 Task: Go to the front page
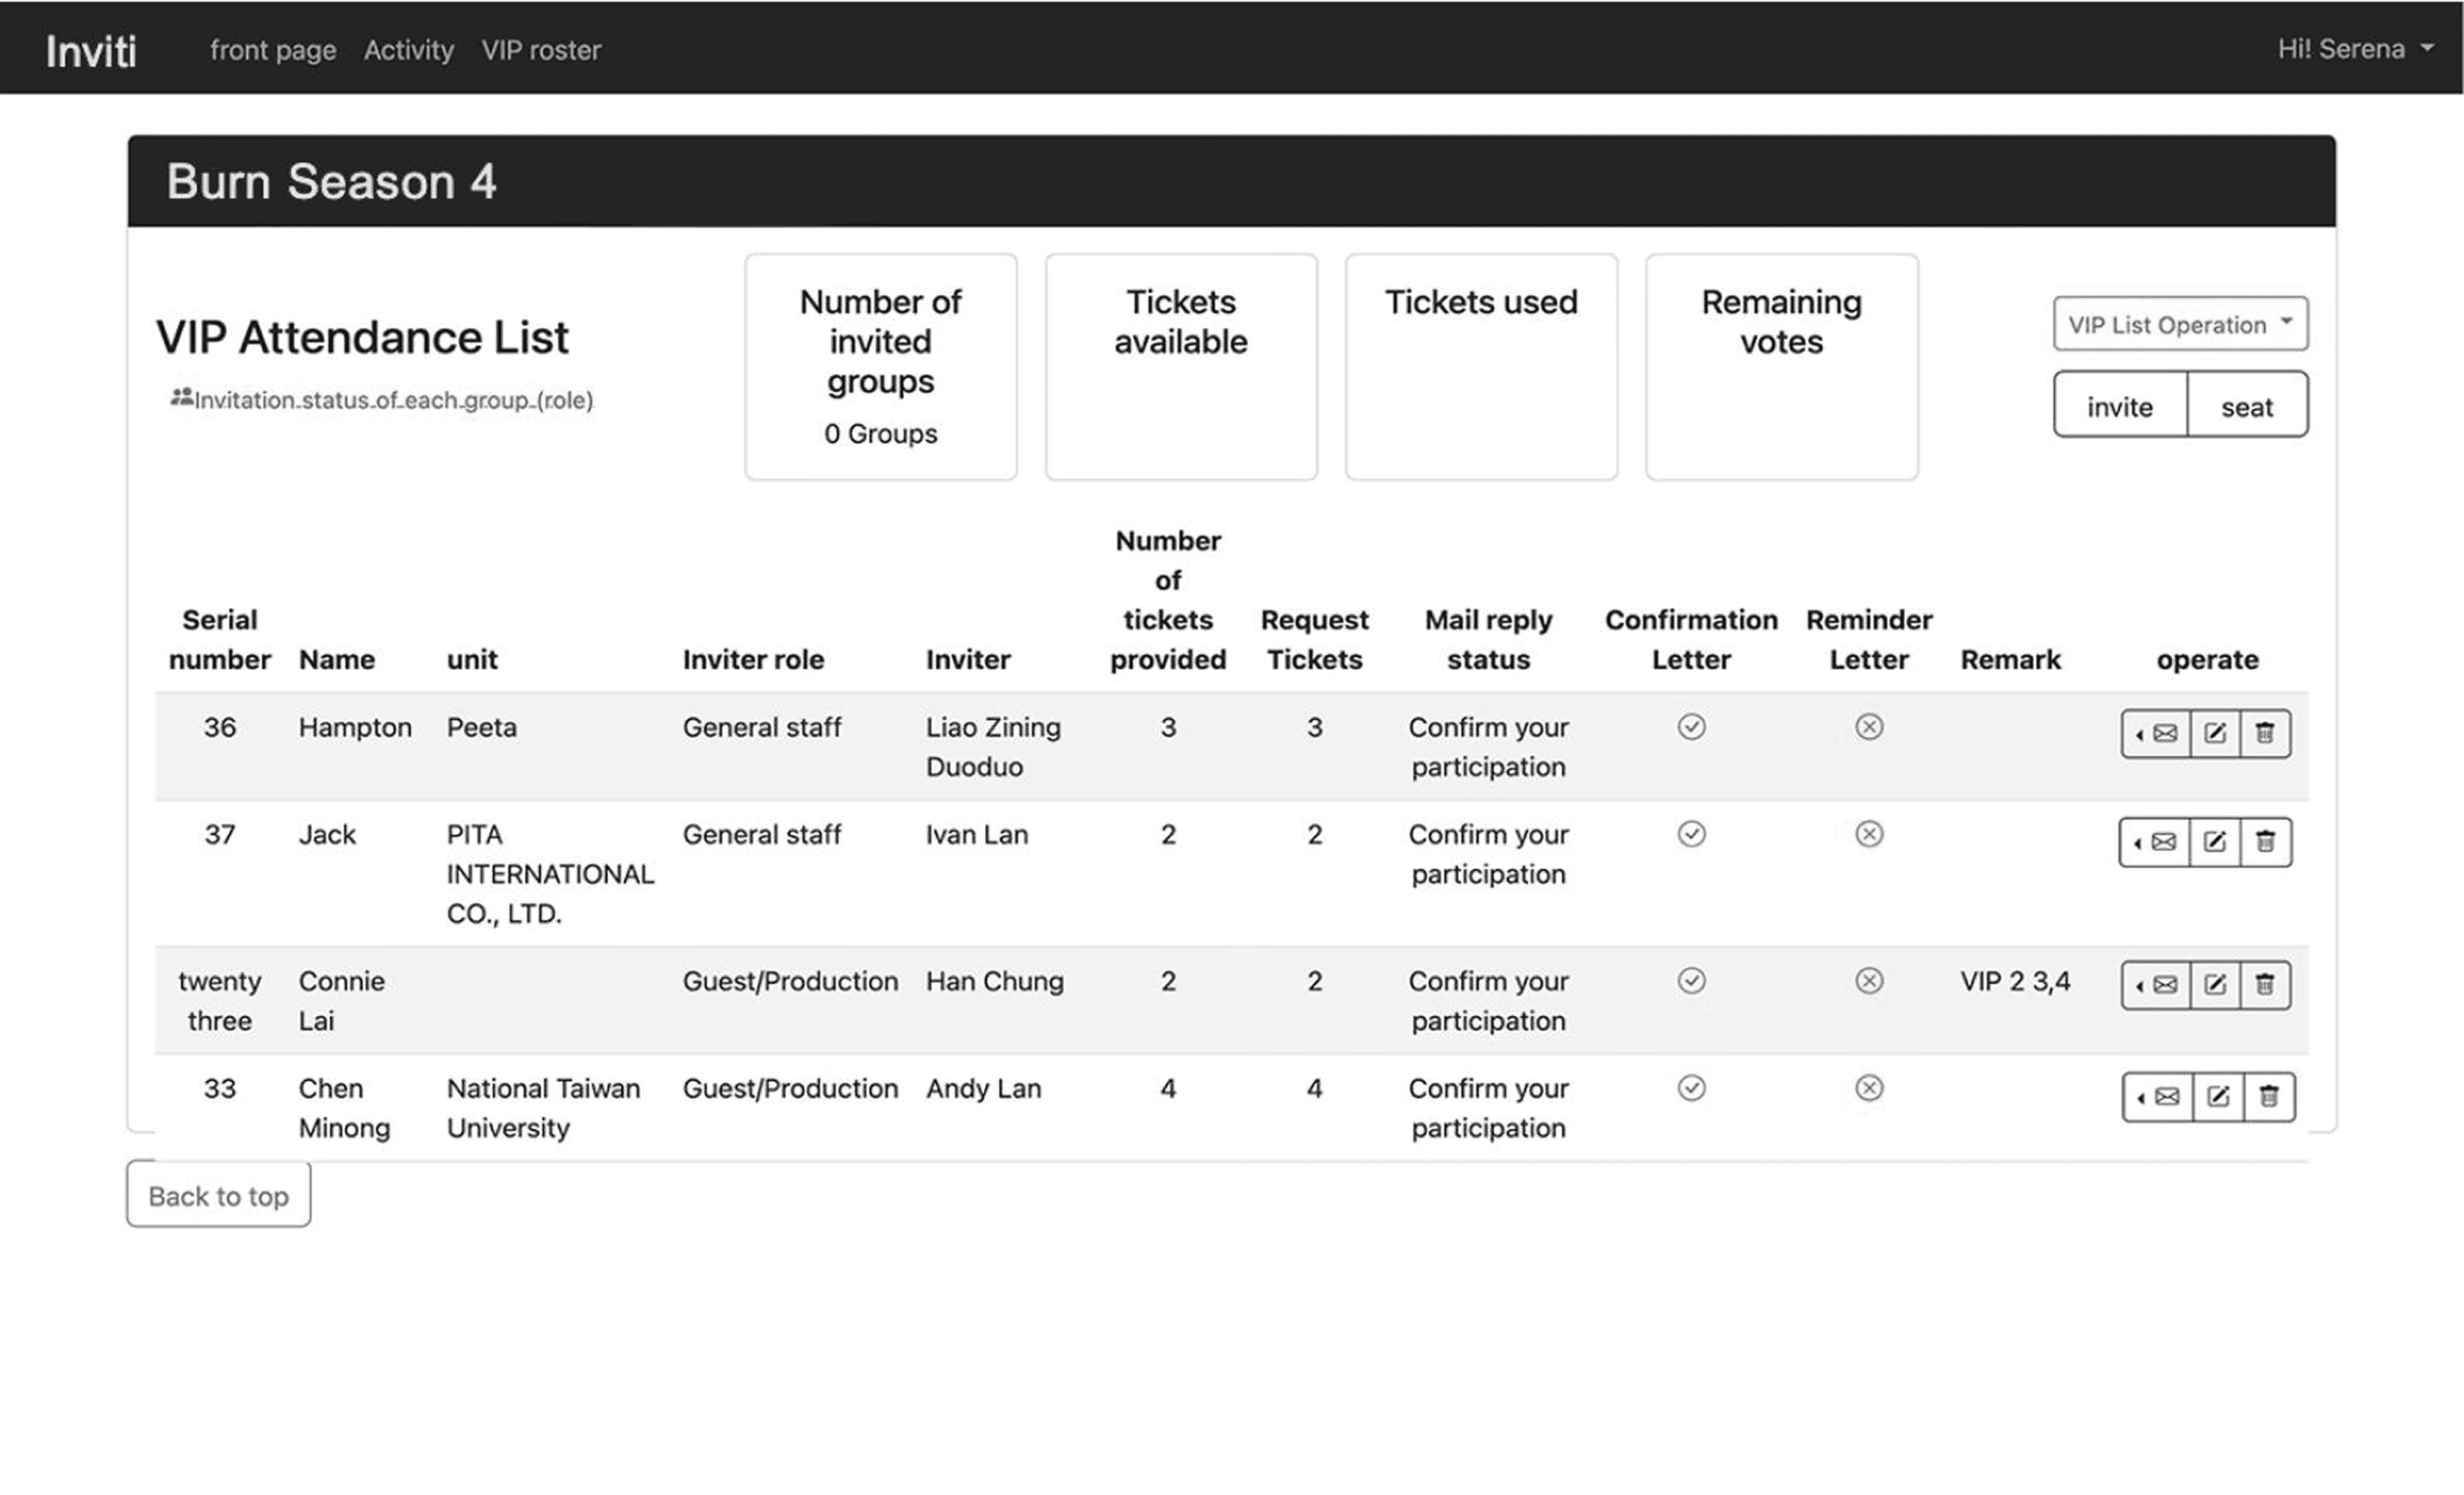click(272, 50)
